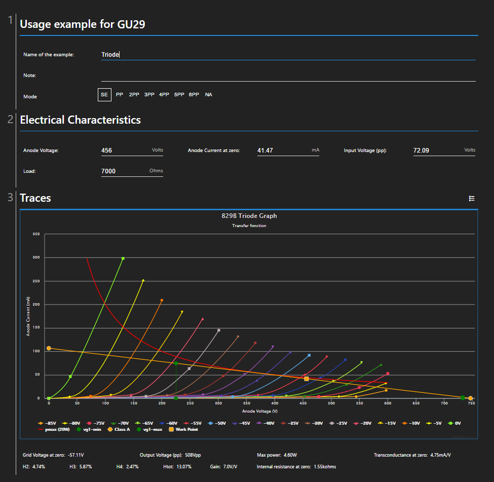
Task: Click the Anode Voltage (V) axis title
Action: pos(259,412)
